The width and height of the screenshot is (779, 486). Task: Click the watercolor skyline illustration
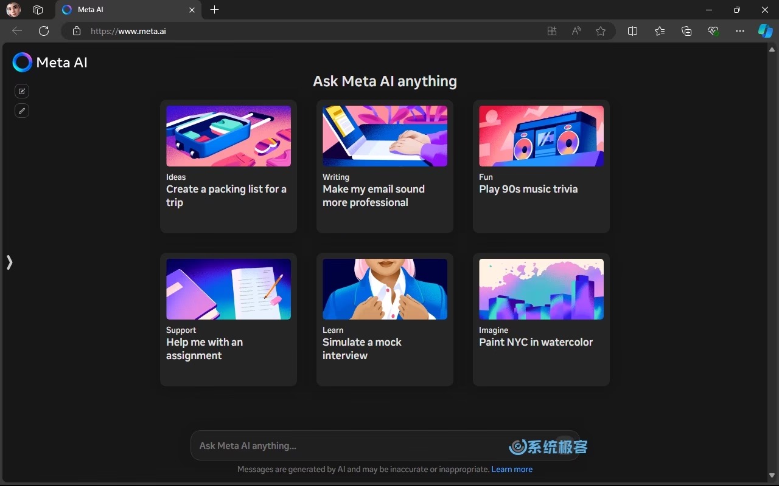click(x=541, y=289)
